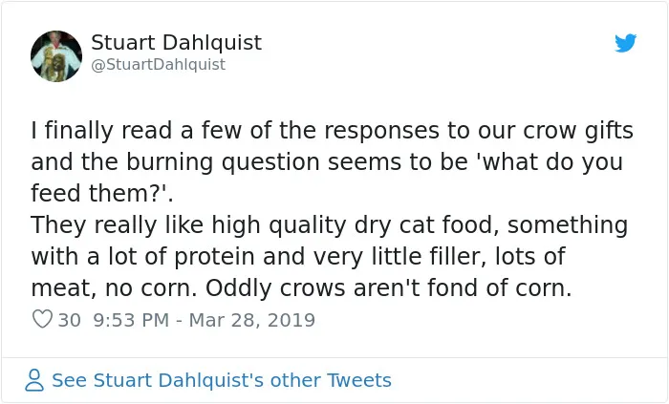The width and height of the screenshot is (669, 404).
Task: Click the 'burning question' line of text
Action: coord(327,162)
